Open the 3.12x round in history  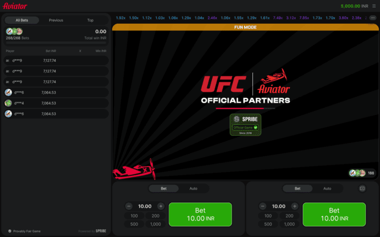pos(291,18)
